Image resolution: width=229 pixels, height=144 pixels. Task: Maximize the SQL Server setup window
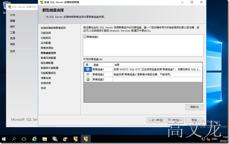192,2
